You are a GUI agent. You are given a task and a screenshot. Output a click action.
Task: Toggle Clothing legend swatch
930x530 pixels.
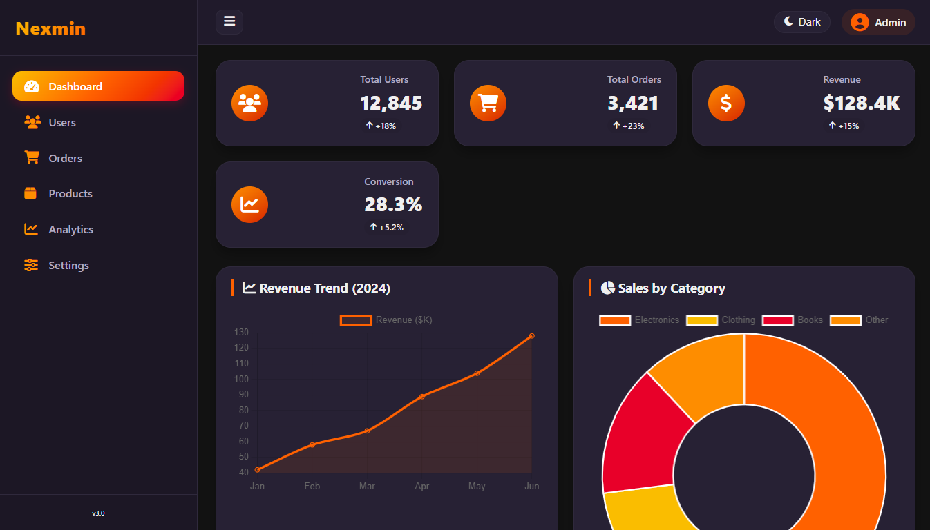click(702, 320)
